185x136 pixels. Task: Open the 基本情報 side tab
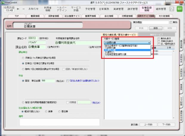(181, 44)
